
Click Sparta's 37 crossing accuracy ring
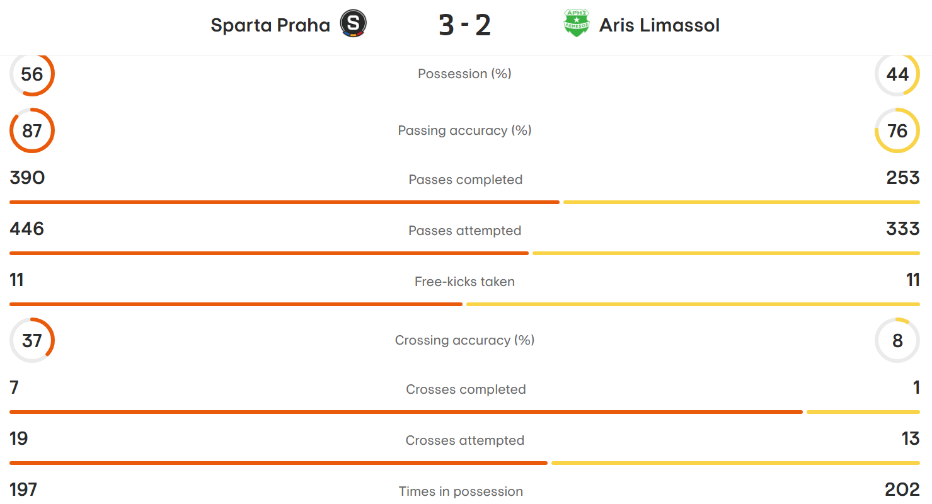(x=32, y=340)
